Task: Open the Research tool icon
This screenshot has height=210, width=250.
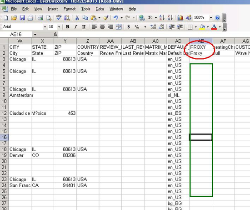Action: [x=67, y=18]
